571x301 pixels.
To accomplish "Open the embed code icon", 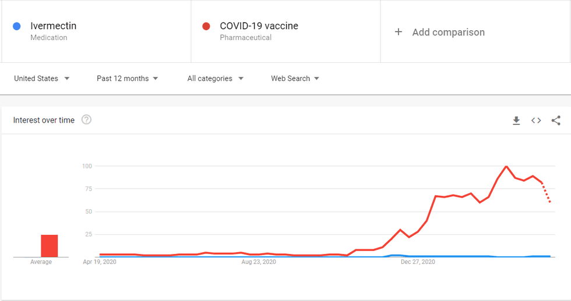I will click(536, 120).
